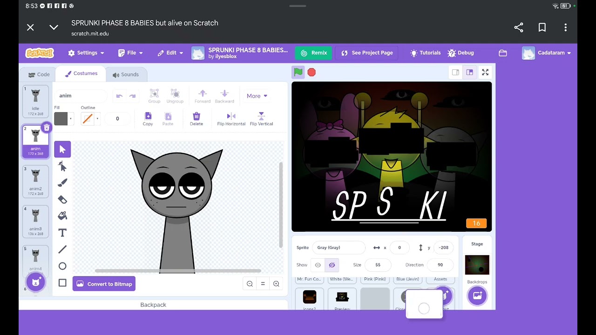Switch to small stage layout
The width and height of the screenshot is (596, 335).
455,72
